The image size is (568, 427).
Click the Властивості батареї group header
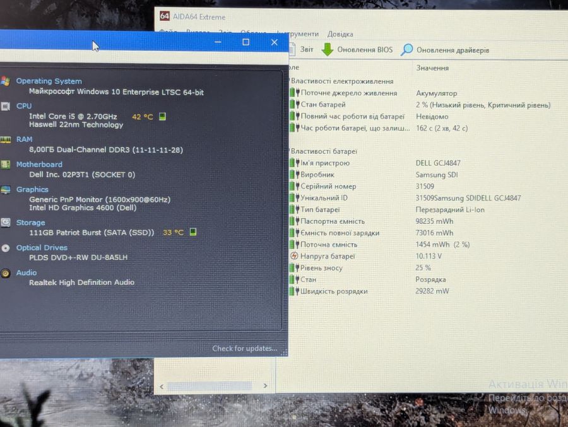[324, 151]
